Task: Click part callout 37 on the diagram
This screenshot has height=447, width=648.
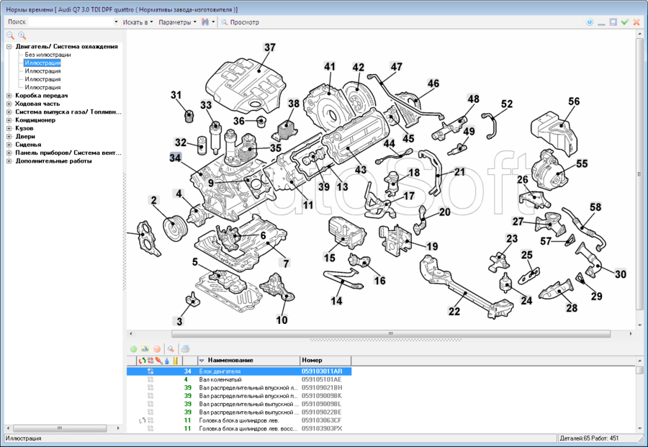Action: click(270, 48)
